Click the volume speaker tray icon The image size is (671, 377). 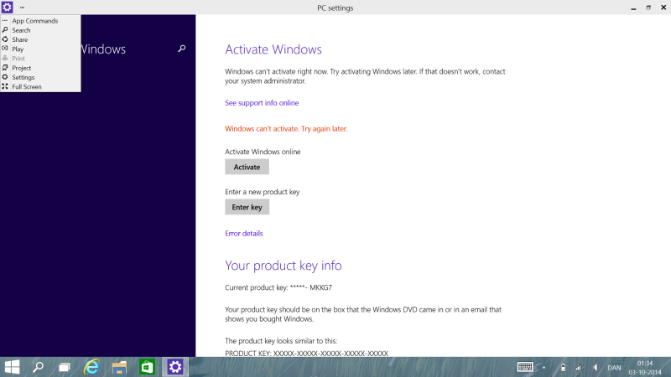point(596,367)
